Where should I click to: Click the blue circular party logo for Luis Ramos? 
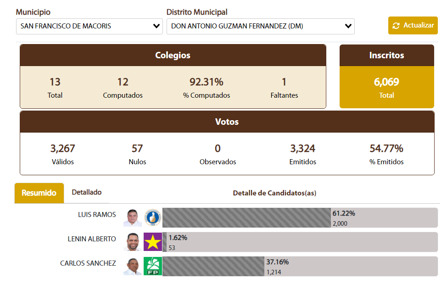pos(153,218)
